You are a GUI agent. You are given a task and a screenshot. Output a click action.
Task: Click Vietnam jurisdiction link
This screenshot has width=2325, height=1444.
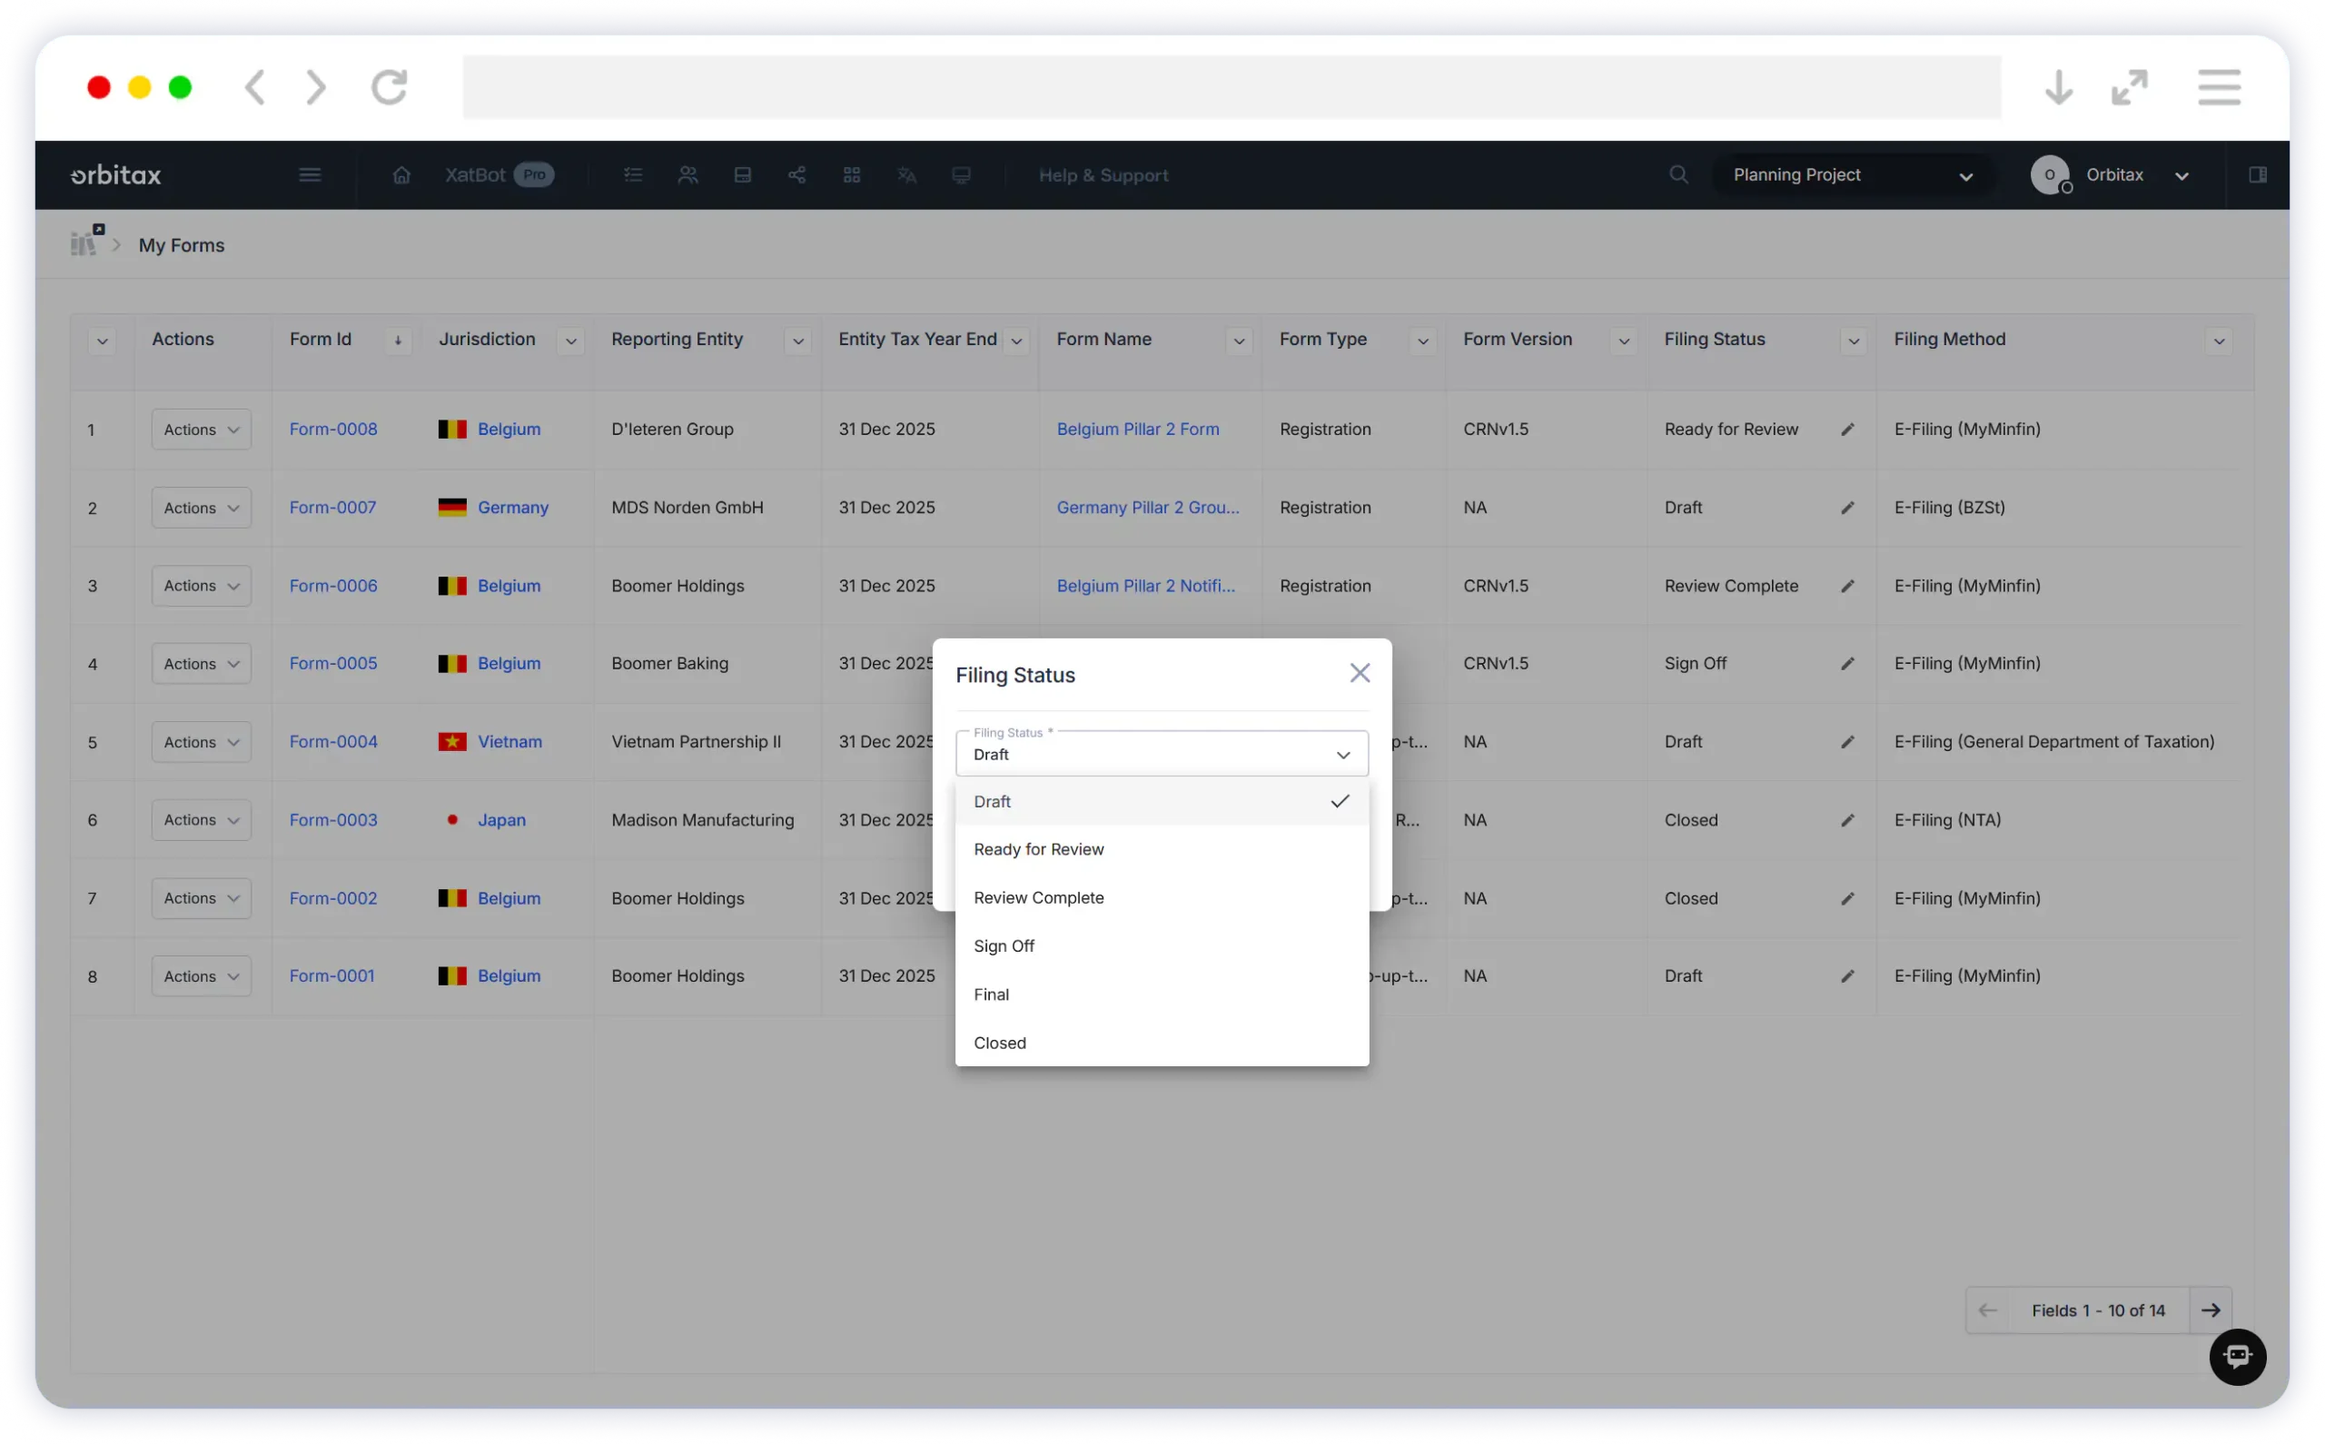pyautogui.click(x=509, y=742)
